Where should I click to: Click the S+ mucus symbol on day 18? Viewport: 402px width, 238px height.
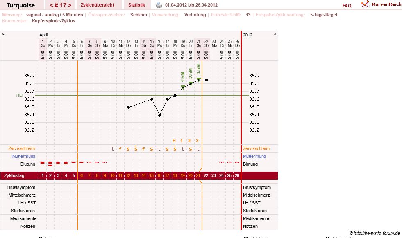tap(175, 148)
